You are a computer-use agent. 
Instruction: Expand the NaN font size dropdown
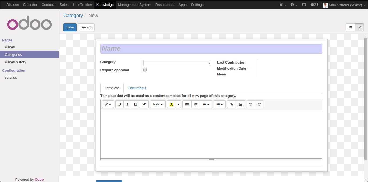tap(158, 104)
